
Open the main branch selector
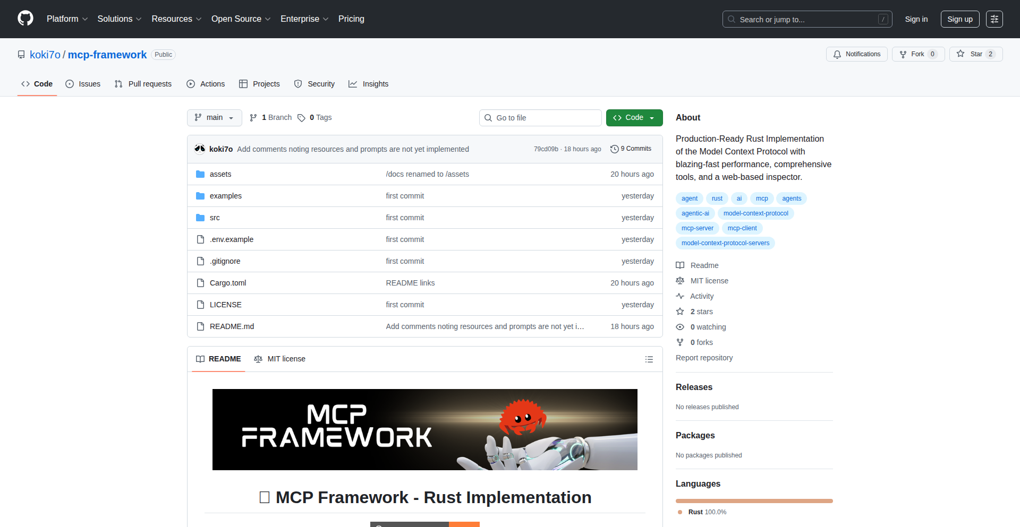click(x=214, y=117)
